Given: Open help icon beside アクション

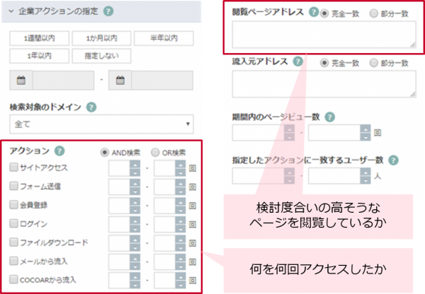Looking at the screenshot, I should click(59, 151).
